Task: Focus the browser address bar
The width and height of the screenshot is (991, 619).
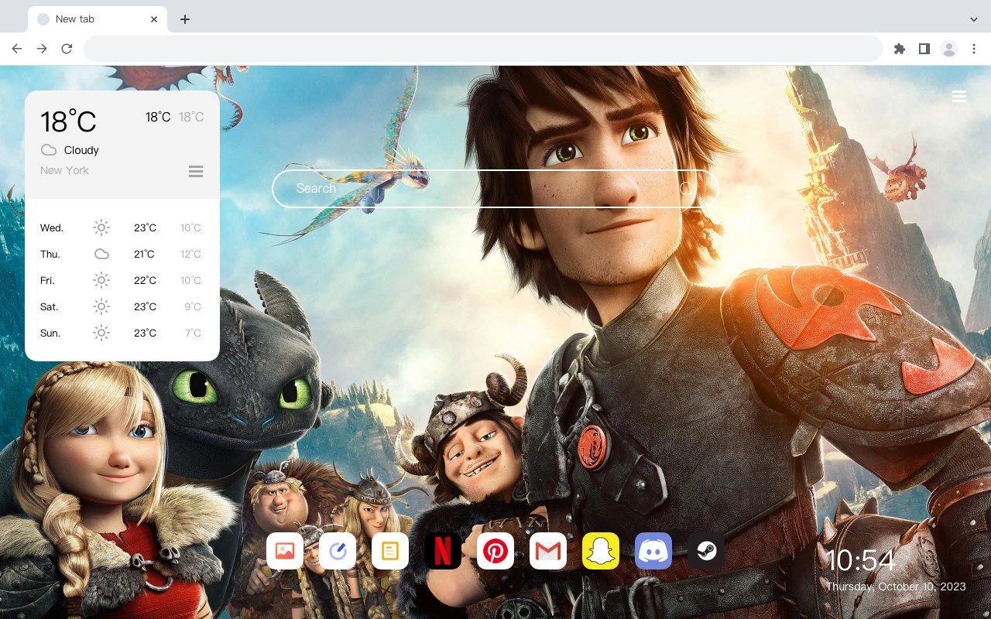Action: click(x=483, y=49)
